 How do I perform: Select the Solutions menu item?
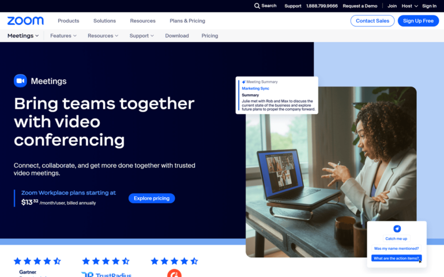point(104,21)
